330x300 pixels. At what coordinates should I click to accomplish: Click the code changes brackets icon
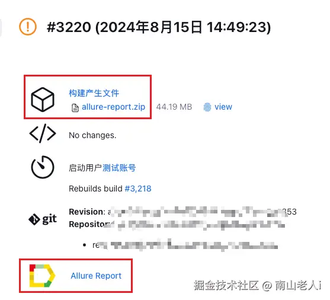[x=43, y=133]
